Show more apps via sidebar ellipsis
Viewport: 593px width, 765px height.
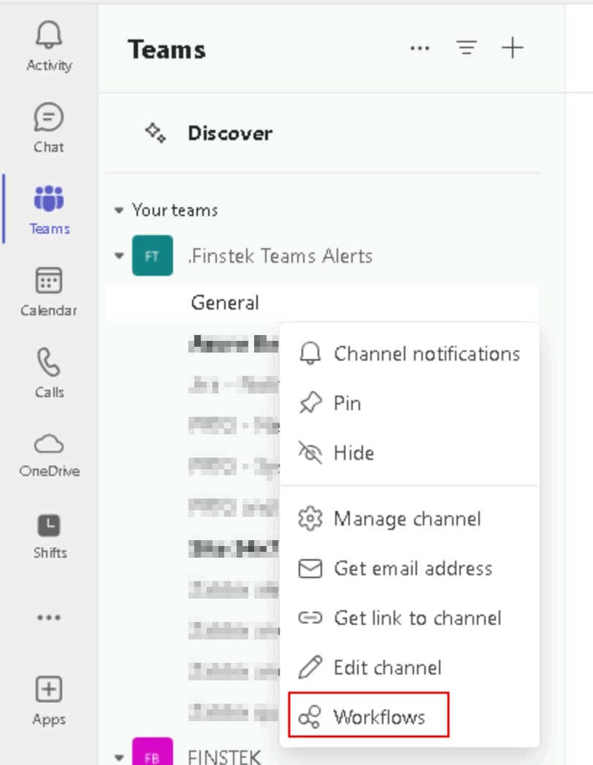[x=49, y=618]
